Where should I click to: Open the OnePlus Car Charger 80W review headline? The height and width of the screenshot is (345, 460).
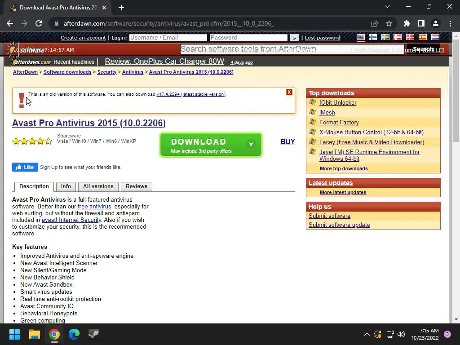point(164,61)
